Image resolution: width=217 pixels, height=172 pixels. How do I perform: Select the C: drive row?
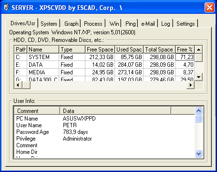coord(104,57)
